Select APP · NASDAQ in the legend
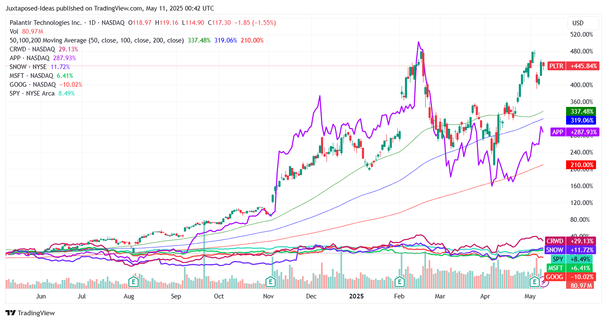The height and width of the screenshot is (322, 607). (32, 58)
